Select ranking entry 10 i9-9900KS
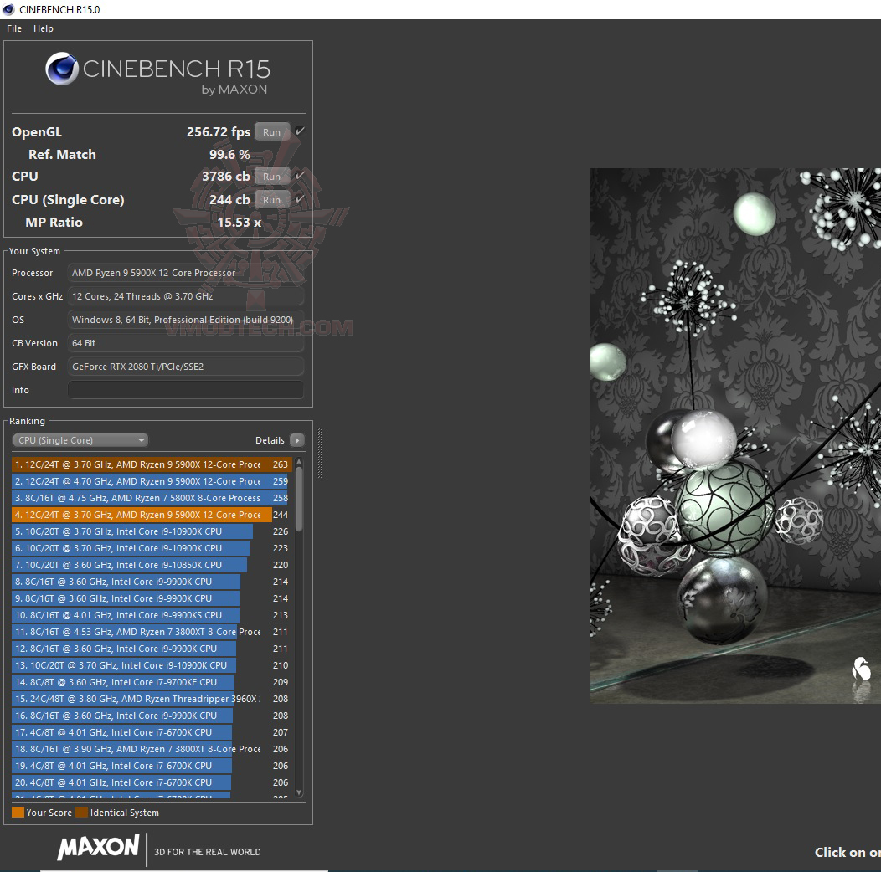 (151, 615)
